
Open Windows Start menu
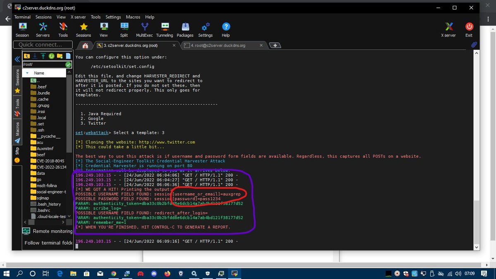(x=7, y=273)
